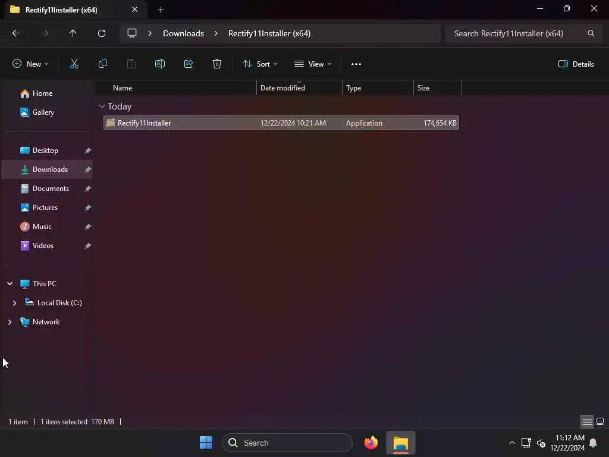This screenshot has width=609, height=457.
Task: Open Videos in the sidebar
Action: (x=46, y=246)
